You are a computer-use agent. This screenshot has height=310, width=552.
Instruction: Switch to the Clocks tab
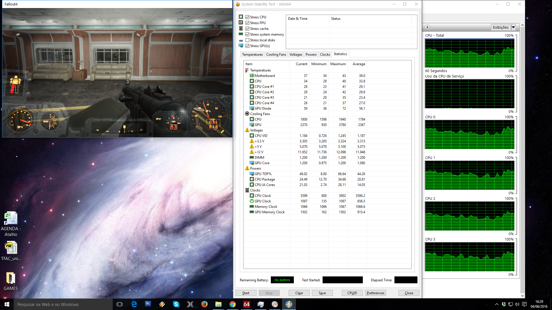[x=325, y=55]
